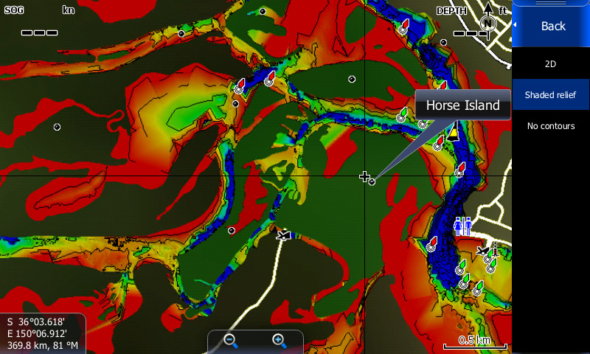Tap the cursor coordinates info box
The width and height of the screenshot is (590, 354).
[x=43, y=333]
